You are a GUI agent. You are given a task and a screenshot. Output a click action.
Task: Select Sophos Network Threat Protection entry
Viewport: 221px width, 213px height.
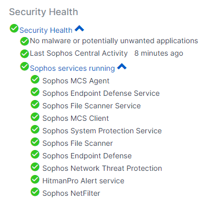pos(102,168)
